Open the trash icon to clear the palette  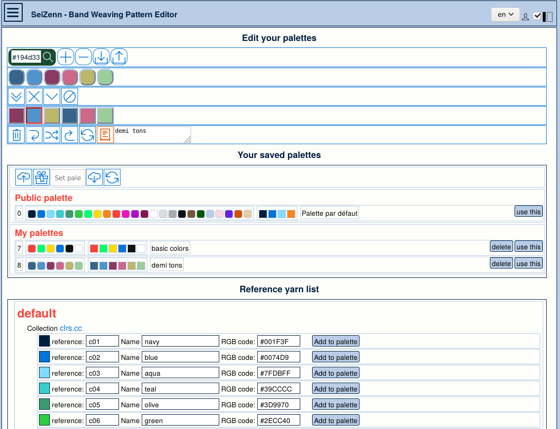(x=16, y=134)
